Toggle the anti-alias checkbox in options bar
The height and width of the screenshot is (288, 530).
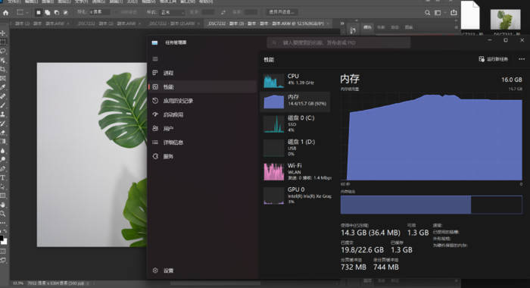click(117, 12)
